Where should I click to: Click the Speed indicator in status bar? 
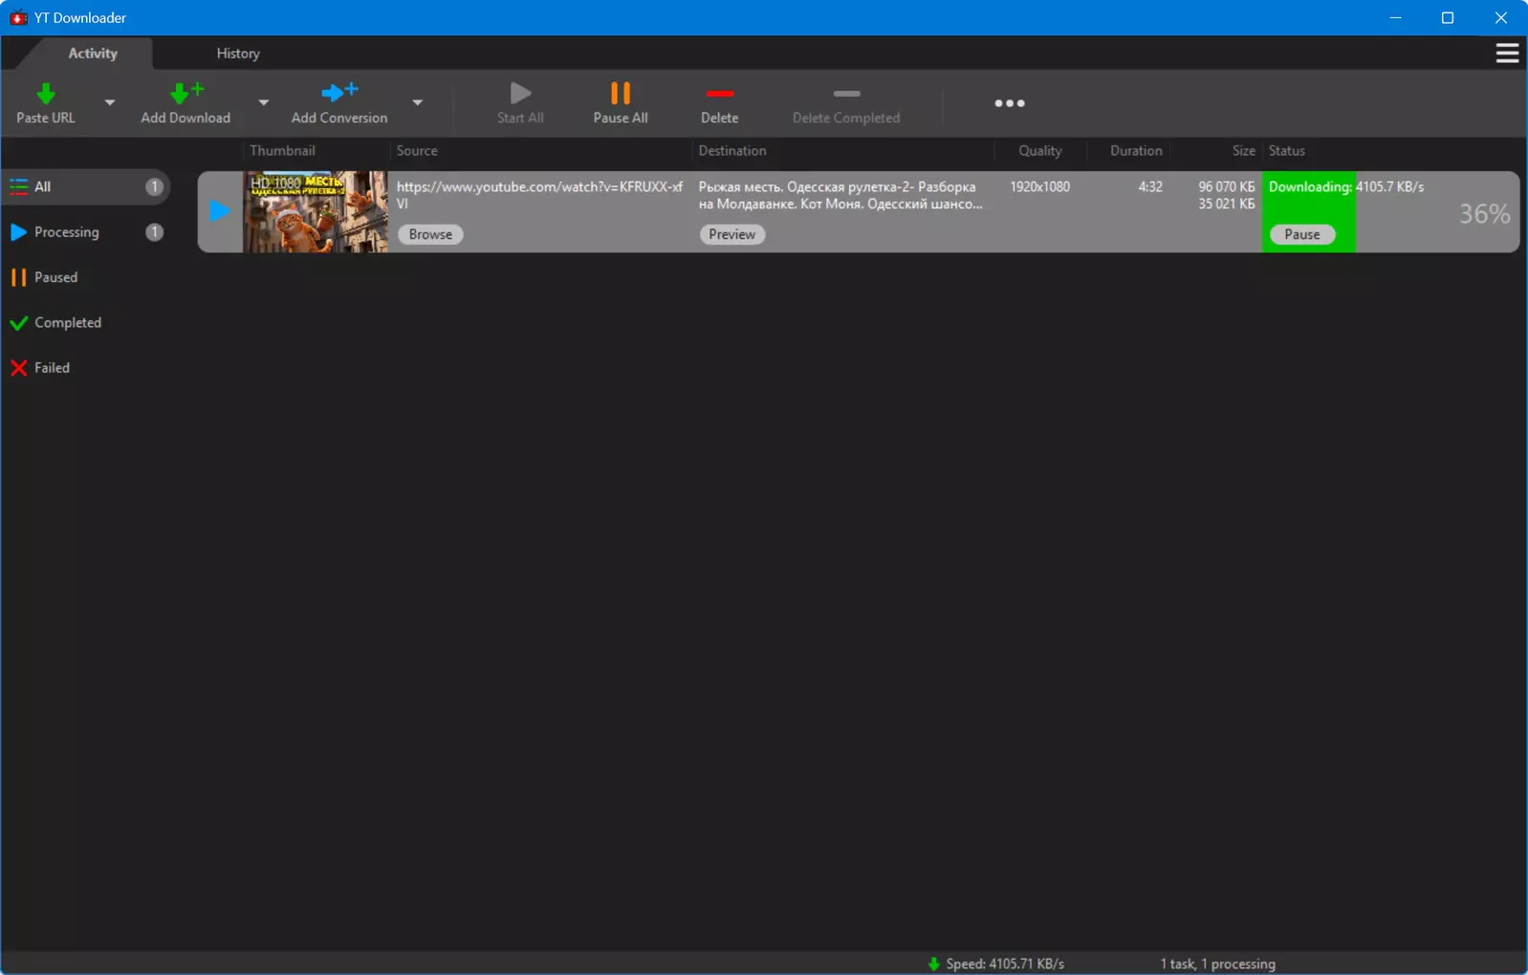click(x=996, y=964)
